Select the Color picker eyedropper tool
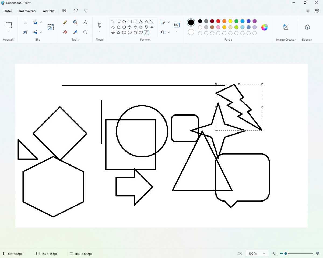This screenshot has height=258, width=323. click(x=75, y=32)
